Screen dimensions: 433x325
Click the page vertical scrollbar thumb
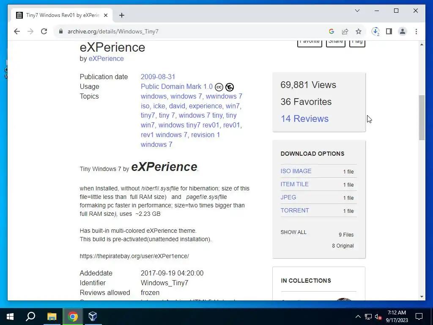[422, 118]
